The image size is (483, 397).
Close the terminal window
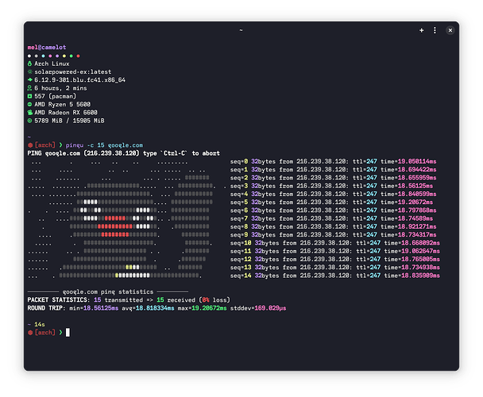point(450,29)
